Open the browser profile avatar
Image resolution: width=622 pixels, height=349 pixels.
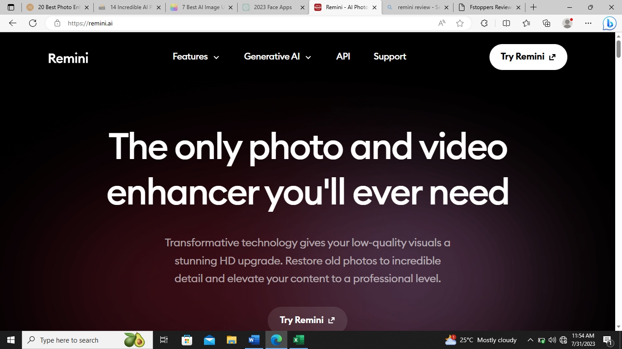click(567, 23)
